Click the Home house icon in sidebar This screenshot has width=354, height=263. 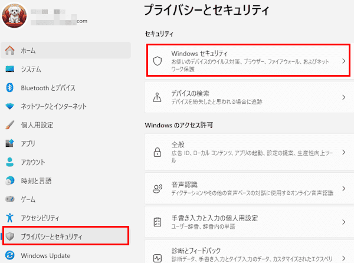(x=9, y=50)
